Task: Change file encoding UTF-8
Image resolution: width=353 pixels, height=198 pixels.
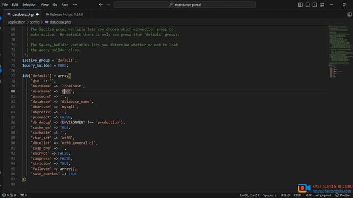Action: [285, 195]
